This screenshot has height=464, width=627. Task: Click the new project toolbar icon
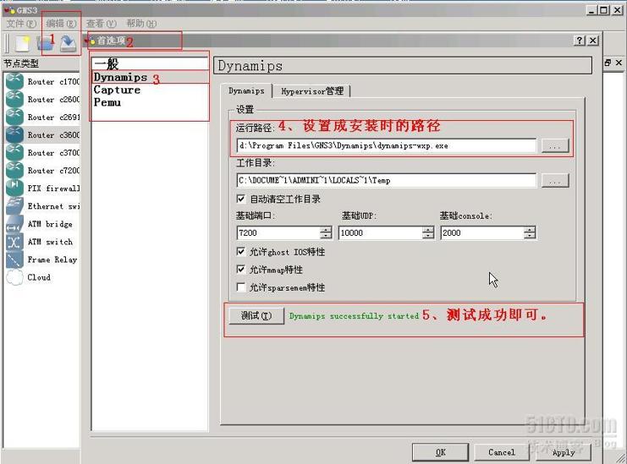pyautogui.click(x=22, y=44)
